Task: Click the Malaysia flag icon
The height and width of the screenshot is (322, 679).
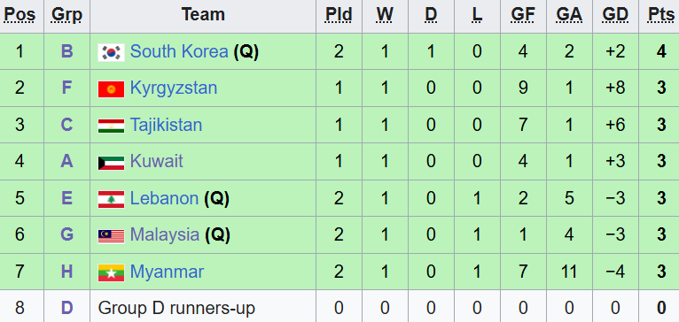Action: pyautogui.click(x=112, y=236)
